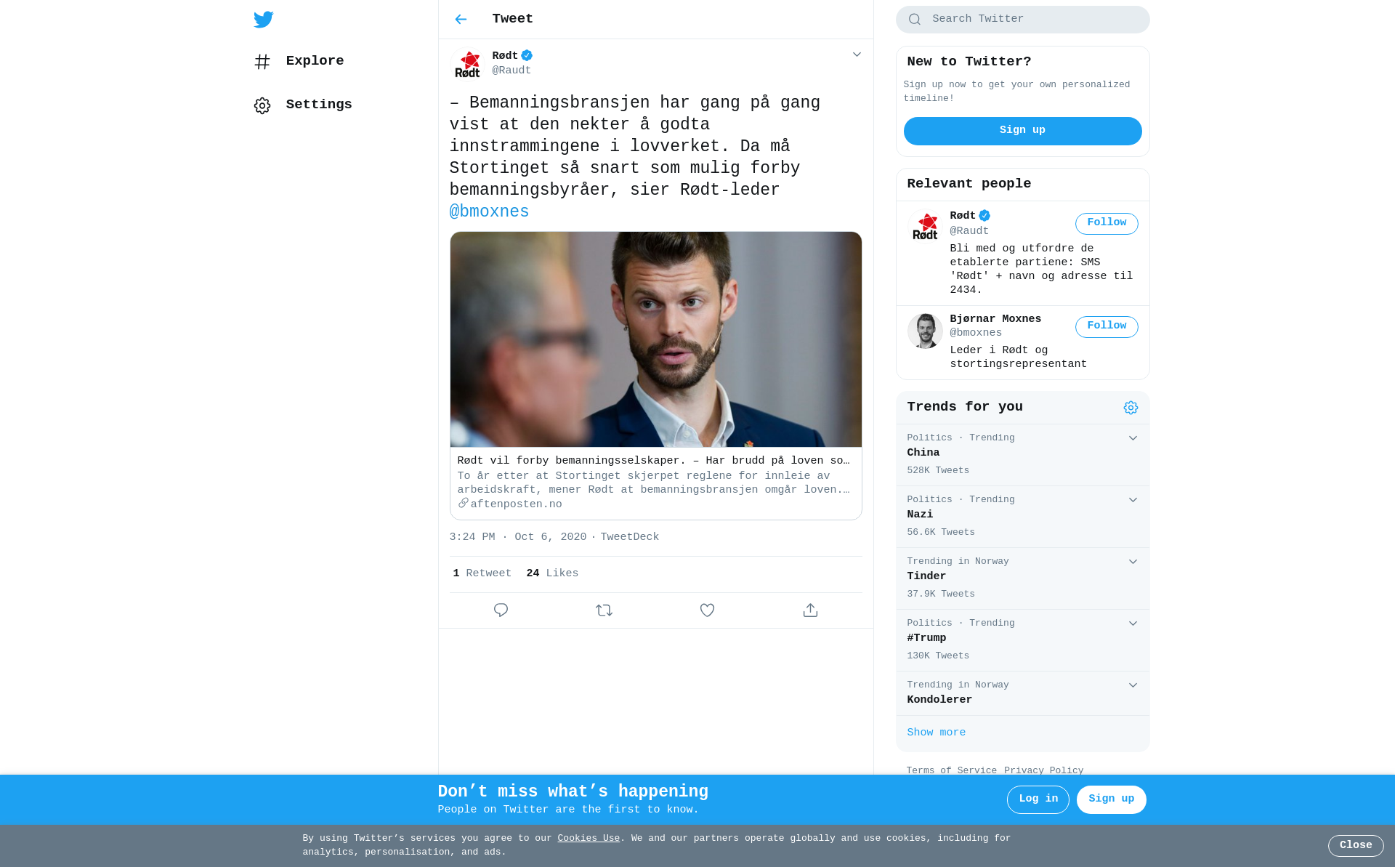Open options chevron for #Trump trend

coord(1133,624)
